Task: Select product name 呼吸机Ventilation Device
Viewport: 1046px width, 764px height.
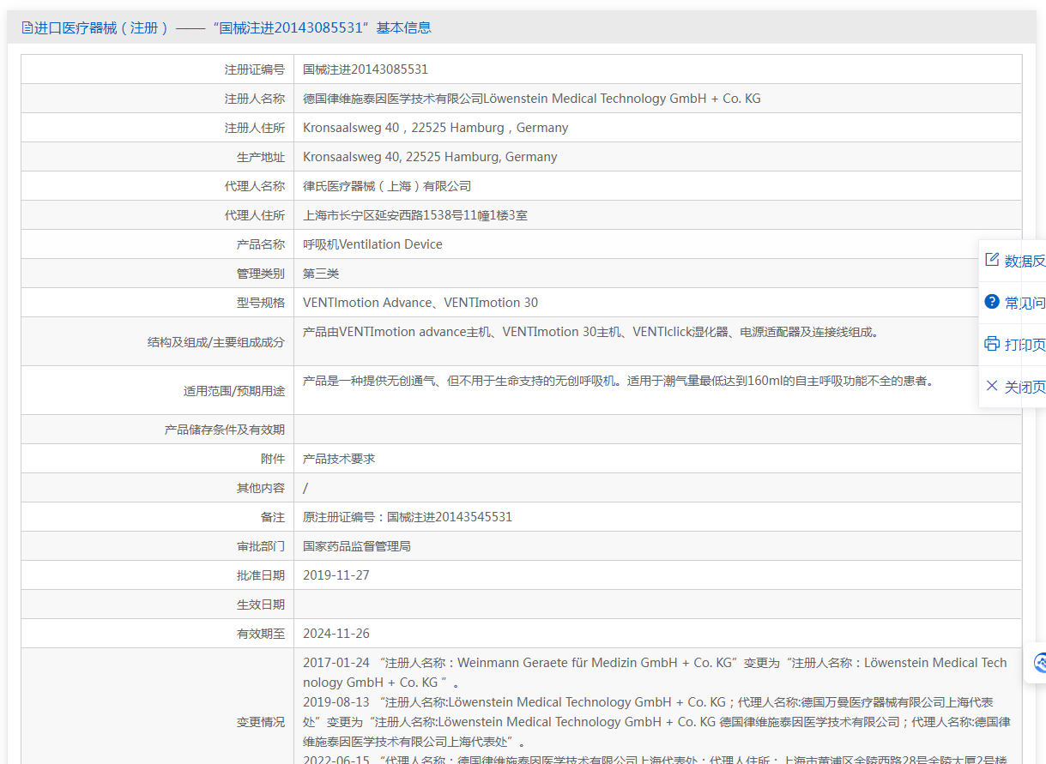Action: (x=372, y=244)
